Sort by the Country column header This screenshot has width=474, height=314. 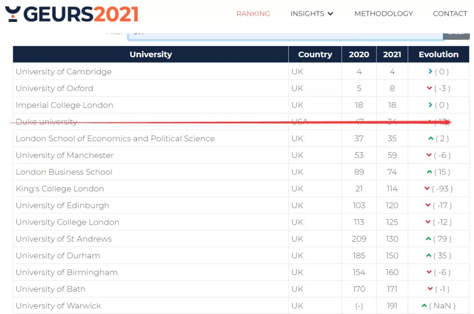click(x=315, y=54)
